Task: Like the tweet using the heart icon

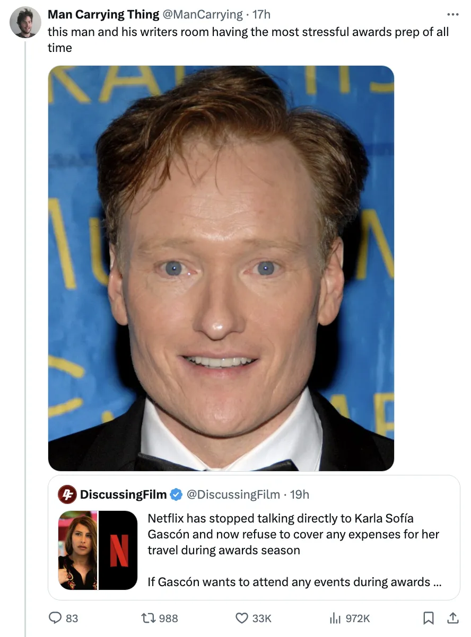Action: click(x=242, y=618)
